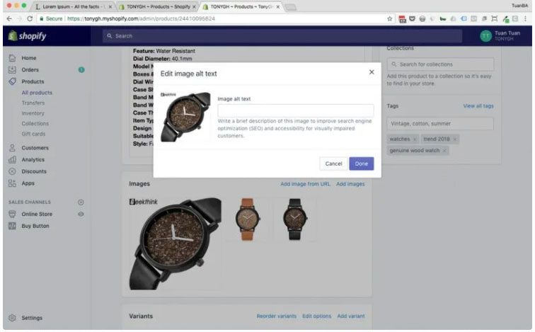Click the Add images link
The width and height of the screenshot is (535, 332).
pos(350,184)
